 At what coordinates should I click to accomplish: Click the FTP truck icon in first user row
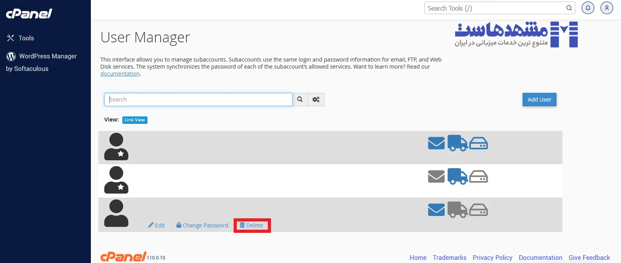[x=457, y=143]
